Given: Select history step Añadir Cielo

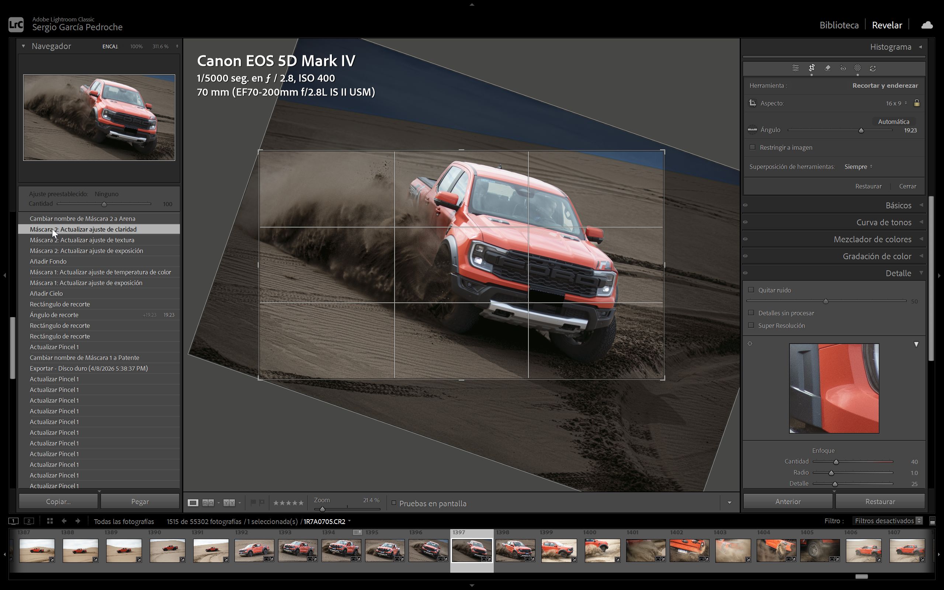Looking at the screenshot, I should point(46,294).
